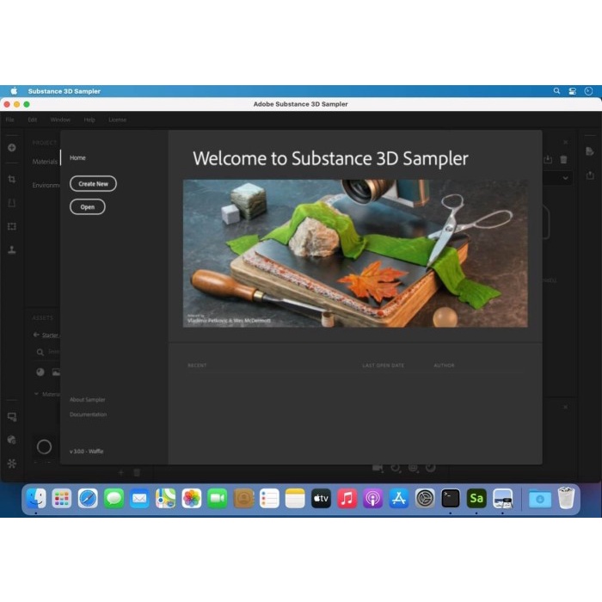602x602 pixels.
Task: Select the circular material thumbnail in Assets
Action: click(44, 446)
